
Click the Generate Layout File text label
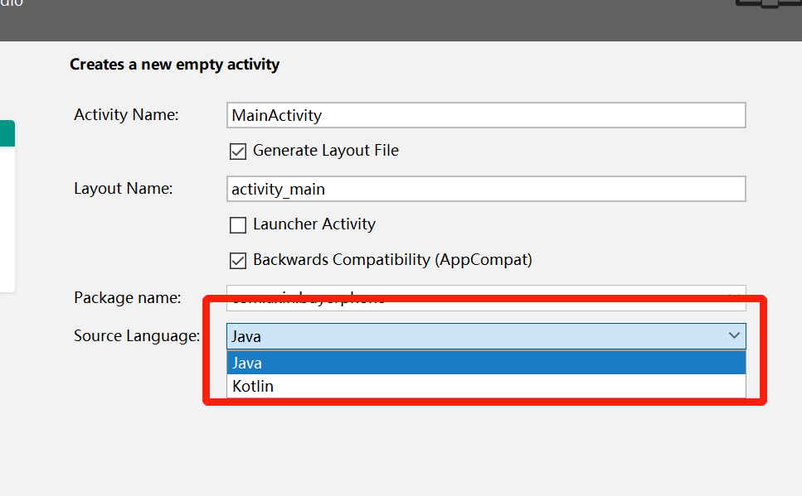pyautogui.click(x=326, y=151)
